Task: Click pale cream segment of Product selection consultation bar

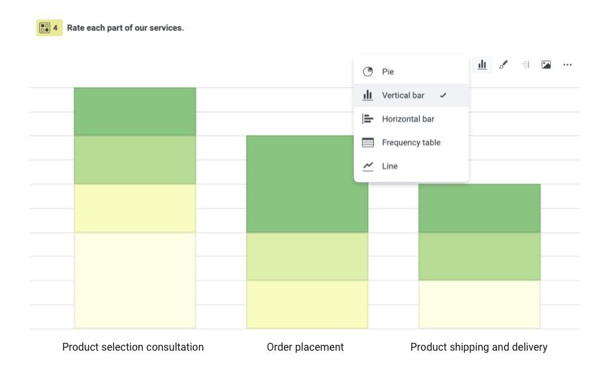Action: (x=134, y=280)
